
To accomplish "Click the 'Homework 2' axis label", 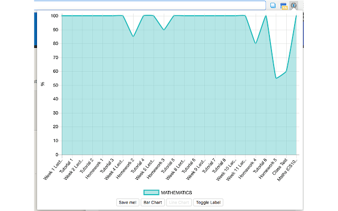I will [125, 169].
